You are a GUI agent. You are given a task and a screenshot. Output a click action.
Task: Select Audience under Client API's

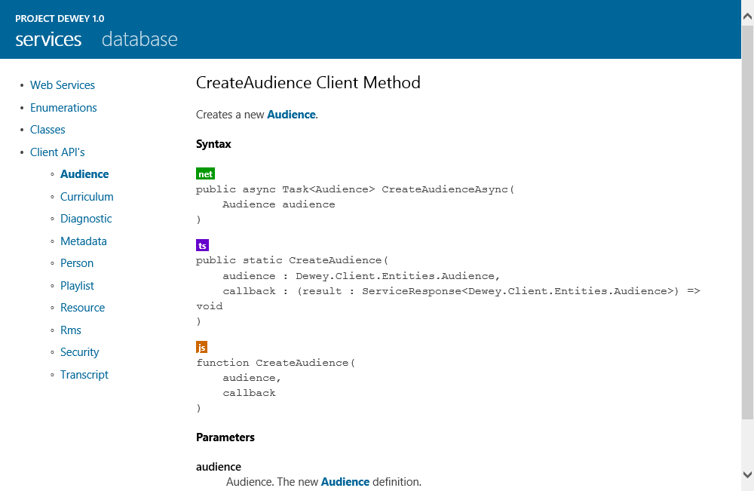(84, 174)
